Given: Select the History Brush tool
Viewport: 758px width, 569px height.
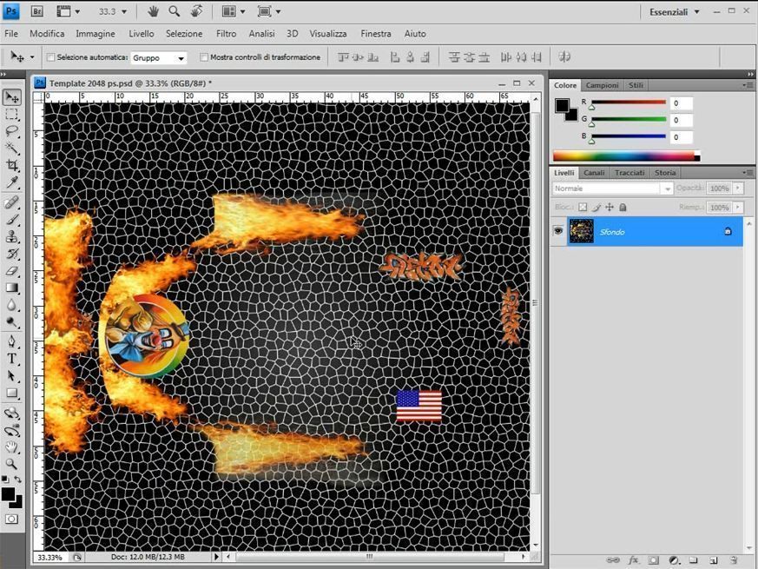Looking at the screenshot, I should click(12, 254).
